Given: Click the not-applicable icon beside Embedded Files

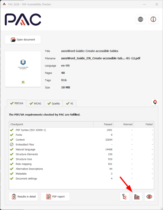Looking at the screenshot, I should click(x=12, y=144).
